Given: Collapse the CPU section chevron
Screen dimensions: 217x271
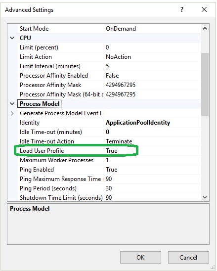Looking at the screenshot, I should [x=12, y=38].
